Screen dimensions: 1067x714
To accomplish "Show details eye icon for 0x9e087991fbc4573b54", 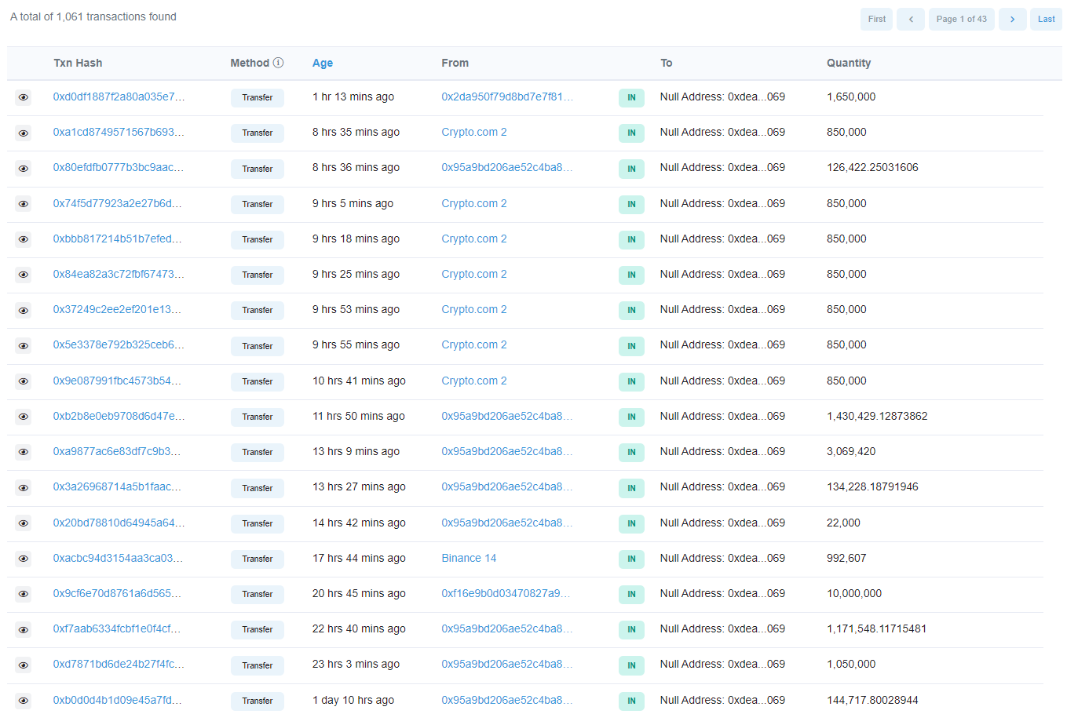I will (24, 381).
